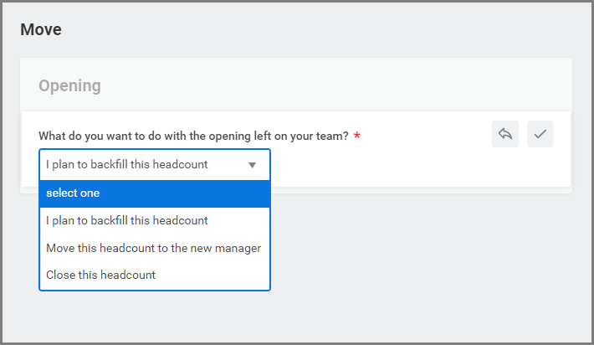Select "Close this headcount" option

100,275
